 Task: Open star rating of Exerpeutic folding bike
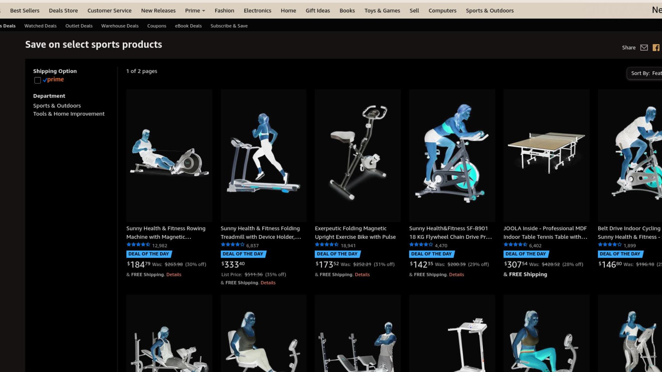327,245
